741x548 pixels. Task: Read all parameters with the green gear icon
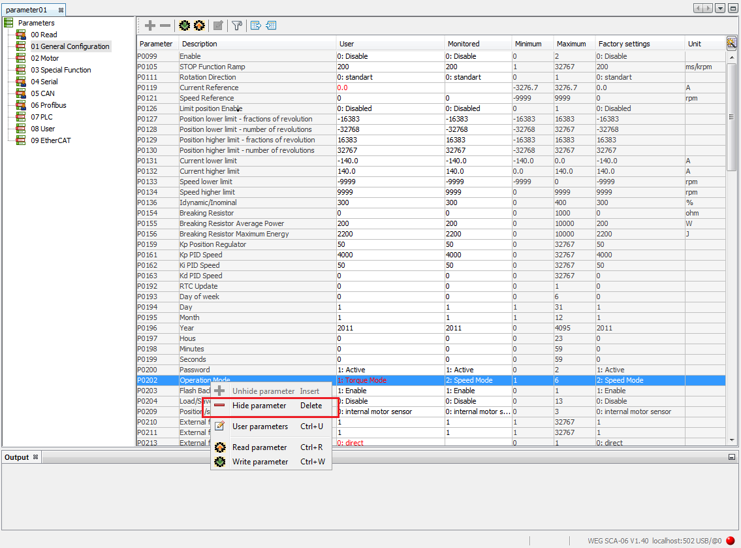[x=184, y=25]
